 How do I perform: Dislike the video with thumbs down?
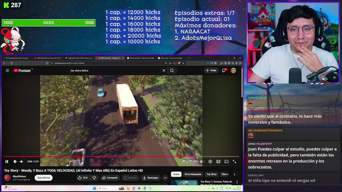tap(94, 178)
